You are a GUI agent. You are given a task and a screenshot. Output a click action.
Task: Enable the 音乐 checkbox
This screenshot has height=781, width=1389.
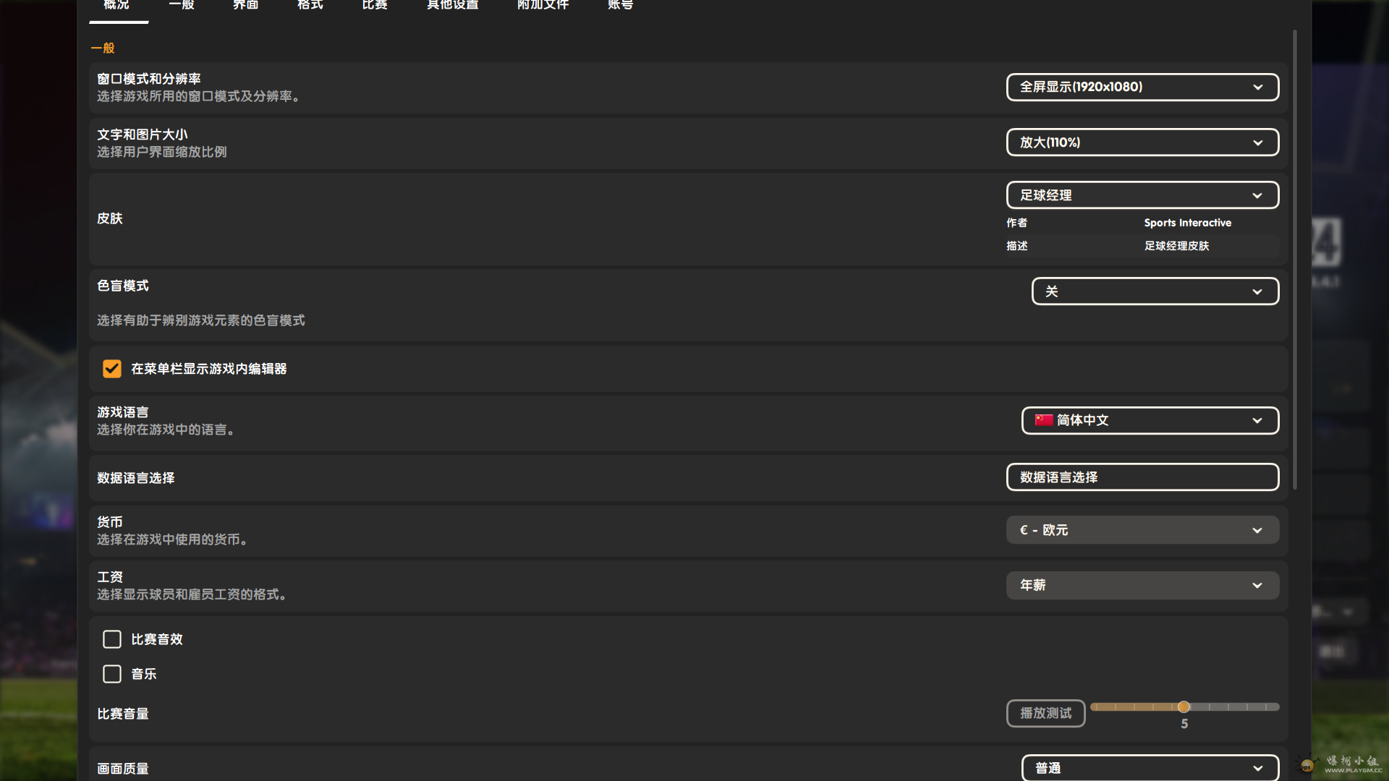point(112,674)
